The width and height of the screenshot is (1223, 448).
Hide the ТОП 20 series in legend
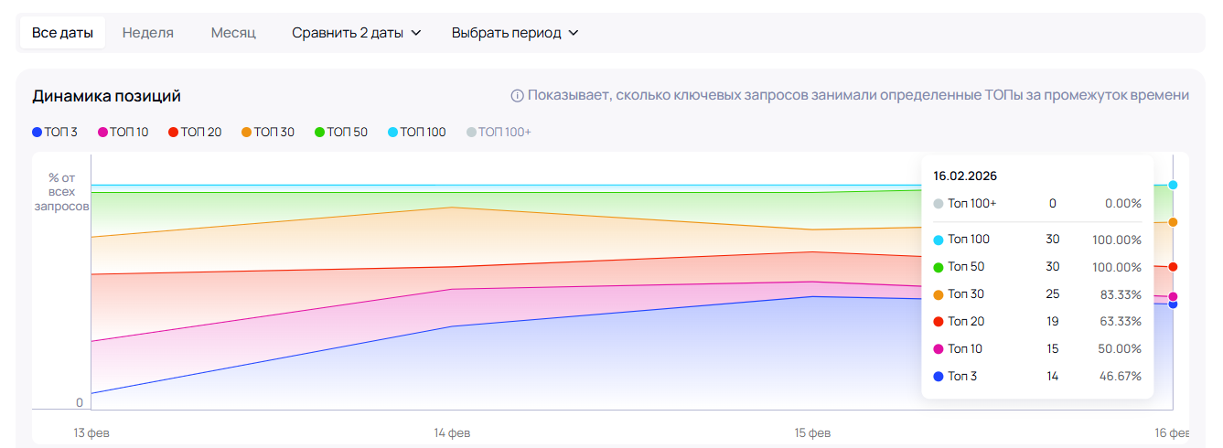tap(195, 132)
